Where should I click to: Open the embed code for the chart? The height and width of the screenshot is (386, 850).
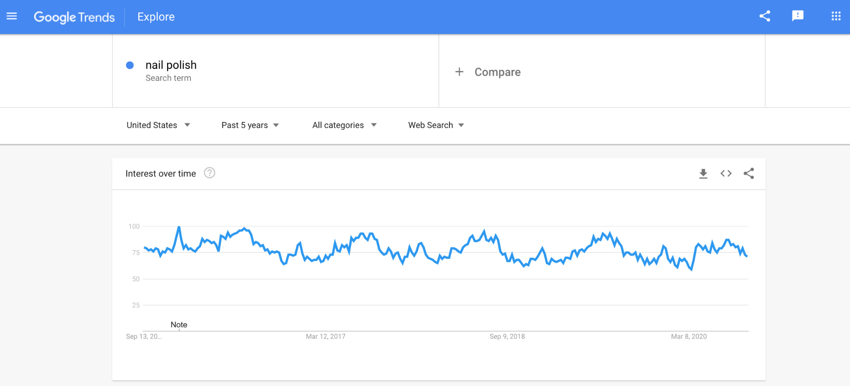(726, 173)
